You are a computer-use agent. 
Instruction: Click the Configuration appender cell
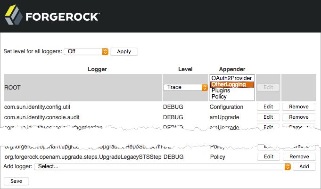226,107
